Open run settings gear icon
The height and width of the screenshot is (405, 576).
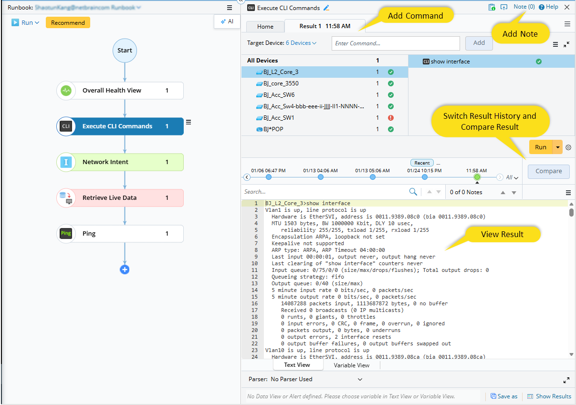click(568, 147)
